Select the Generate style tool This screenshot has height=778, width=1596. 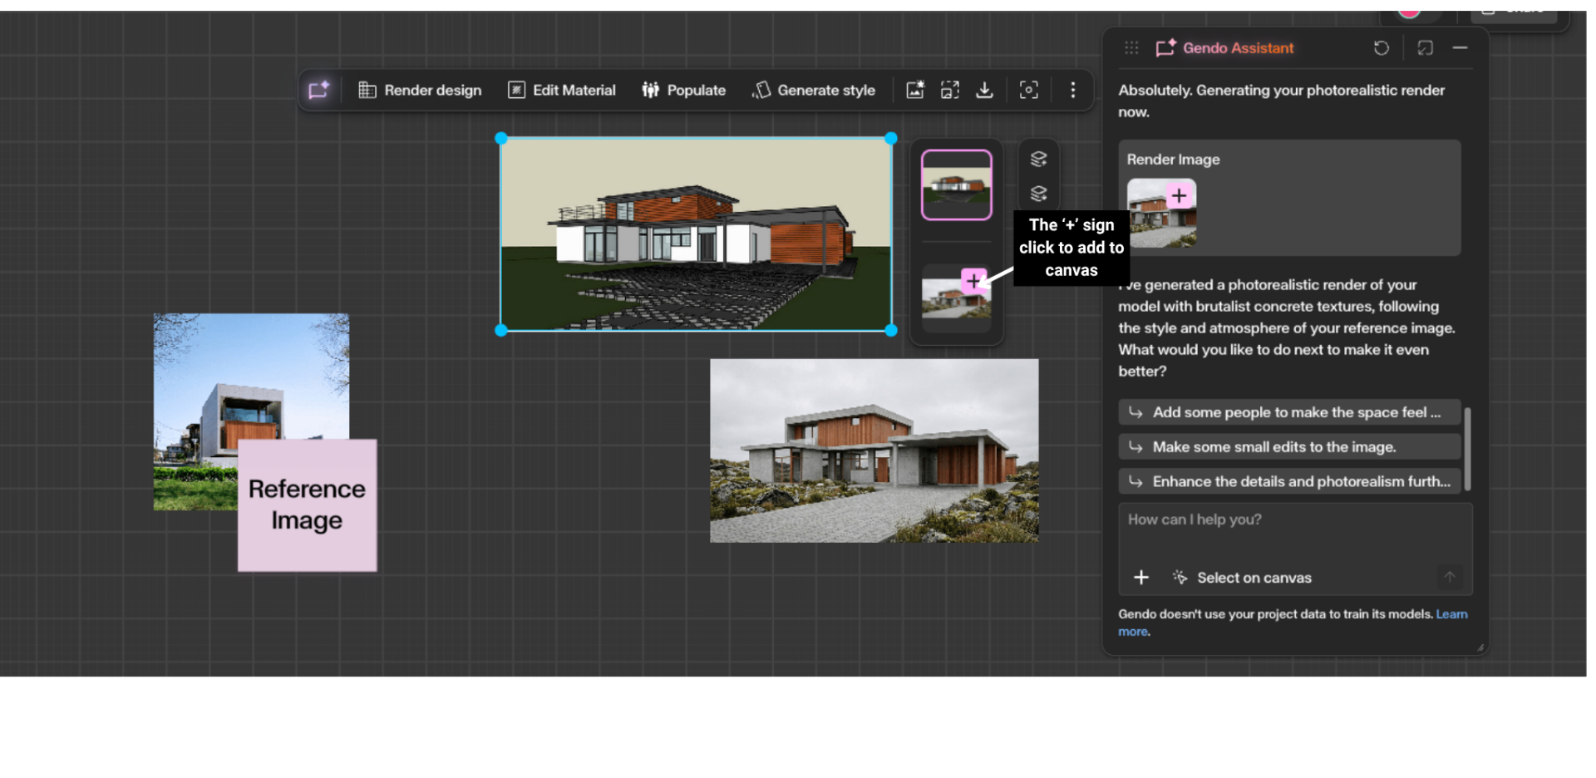(814, 90)
